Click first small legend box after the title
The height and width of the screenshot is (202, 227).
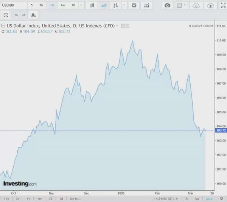click(x=123, y=26)
